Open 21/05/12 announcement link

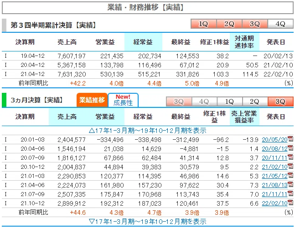tap(274, 176)
